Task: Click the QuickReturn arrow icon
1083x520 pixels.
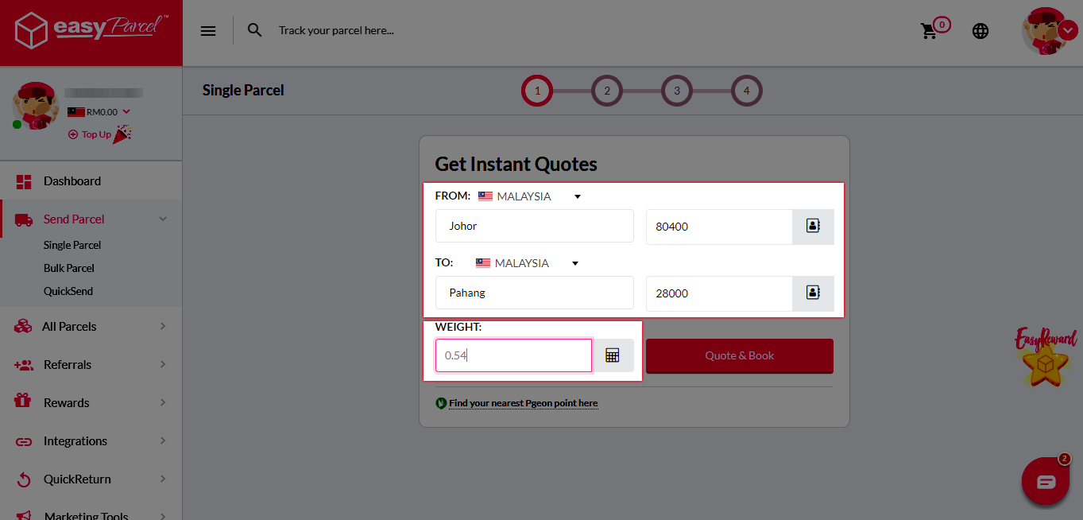Action: 24,479
